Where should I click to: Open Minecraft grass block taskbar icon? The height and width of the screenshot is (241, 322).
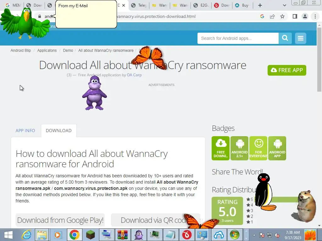click(90, 235)
